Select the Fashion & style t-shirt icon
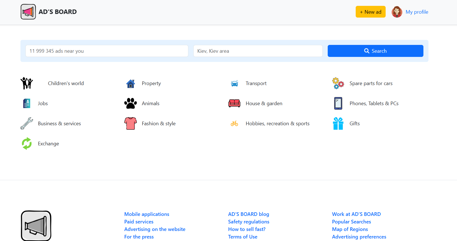 tap(131, 124)
